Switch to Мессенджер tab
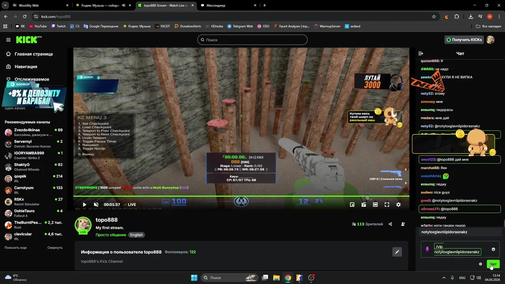Image resolution: width=505 pixels, height=284 pixels. coord(229,6)
